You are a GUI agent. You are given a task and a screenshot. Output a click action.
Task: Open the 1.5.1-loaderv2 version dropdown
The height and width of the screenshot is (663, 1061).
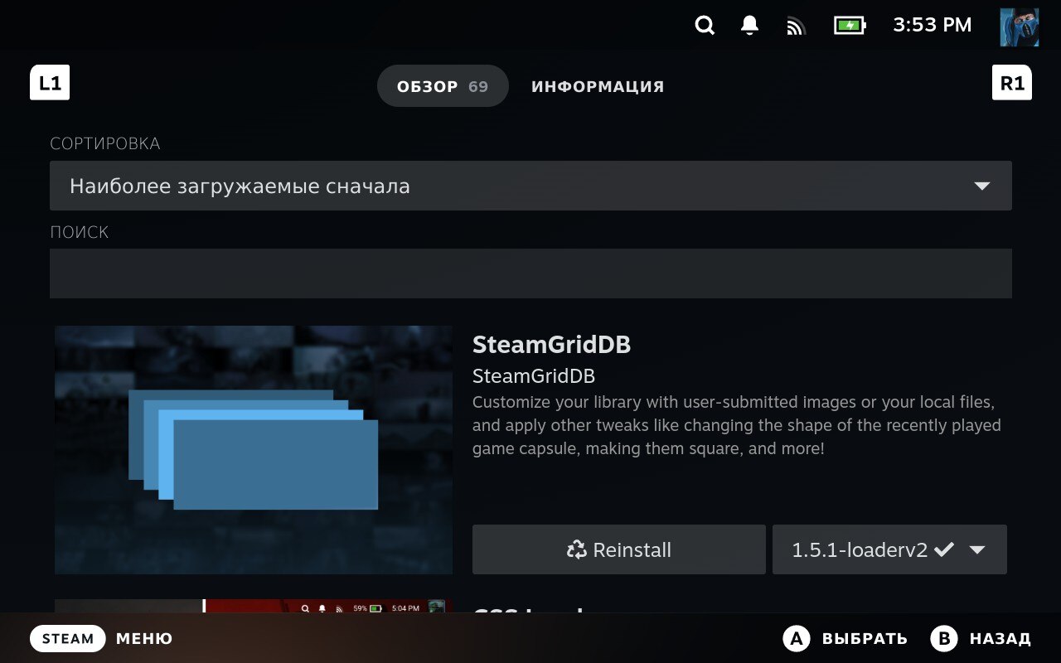(x=889, y=549)
